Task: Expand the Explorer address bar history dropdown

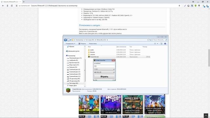Action: [148, 40]
